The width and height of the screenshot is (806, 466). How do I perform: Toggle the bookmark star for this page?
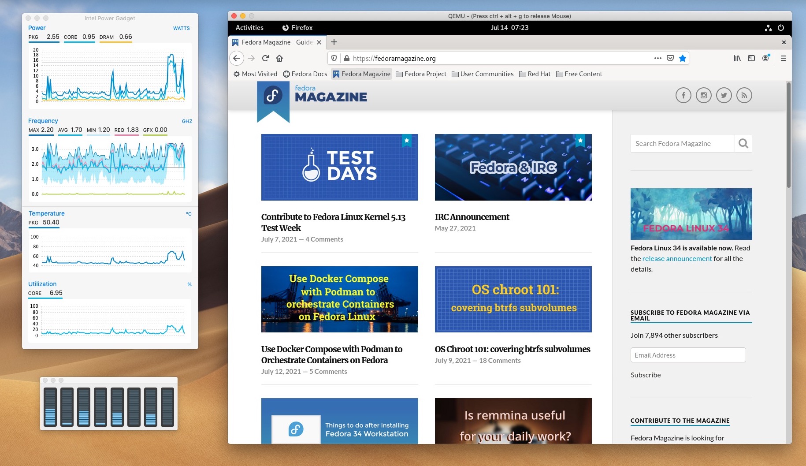tap(683, 58)
